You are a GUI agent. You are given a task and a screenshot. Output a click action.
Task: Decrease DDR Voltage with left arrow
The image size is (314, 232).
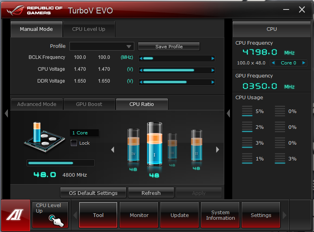coord(141,82)
